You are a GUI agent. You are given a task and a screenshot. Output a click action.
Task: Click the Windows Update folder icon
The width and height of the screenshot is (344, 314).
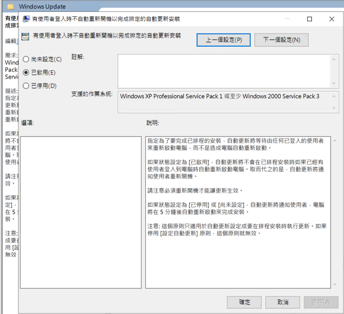pos(10,7)
